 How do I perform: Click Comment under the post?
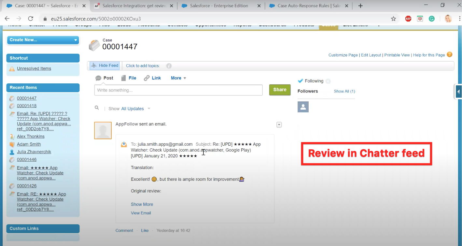(124, 230)
